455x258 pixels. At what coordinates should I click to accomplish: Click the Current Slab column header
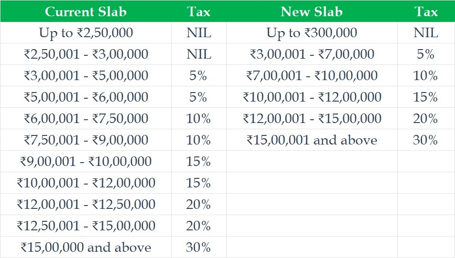86,11
